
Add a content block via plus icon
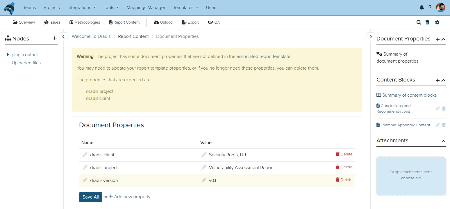point(437,80)
